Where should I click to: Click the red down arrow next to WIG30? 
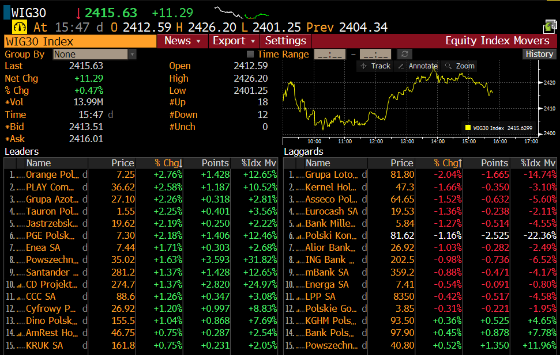(x=78, y=14)
